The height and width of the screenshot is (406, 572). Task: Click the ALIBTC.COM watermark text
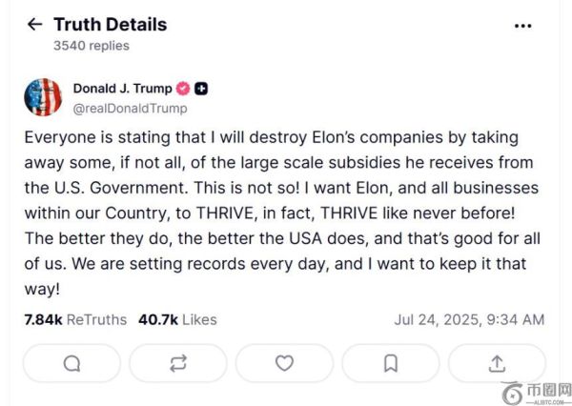tap(547, 400)
